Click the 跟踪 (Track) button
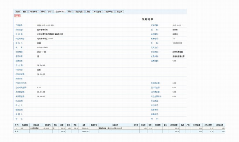Image resolution: width=239 pixels, height=142 pixels. click(x=70, y=12)
